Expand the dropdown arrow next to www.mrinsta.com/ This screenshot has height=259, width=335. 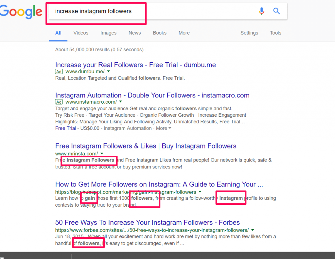coord(102,153)
